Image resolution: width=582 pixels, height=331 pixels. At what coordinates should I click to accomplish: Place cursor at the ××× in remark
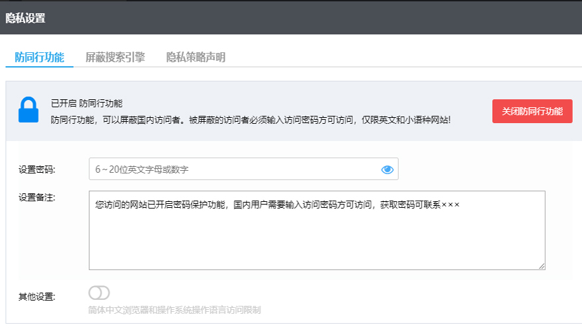(450, 205)
